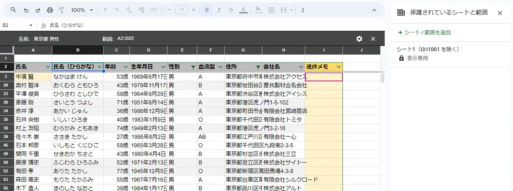Apply yen currency format
Image resolution: width=513 pixels, height=191 pixels.
(105, 10)
